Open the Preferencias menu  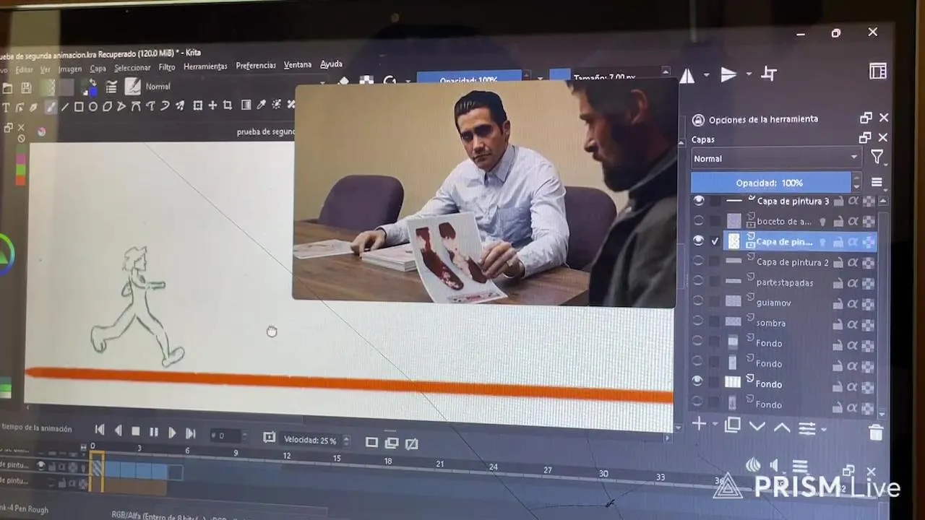(x=256, y=66)
